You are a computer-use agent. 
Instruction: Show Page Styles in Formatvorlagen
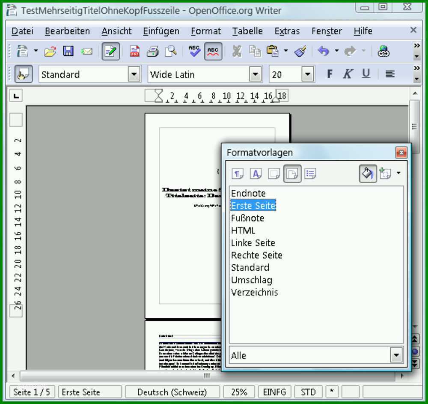click(292, 174)
